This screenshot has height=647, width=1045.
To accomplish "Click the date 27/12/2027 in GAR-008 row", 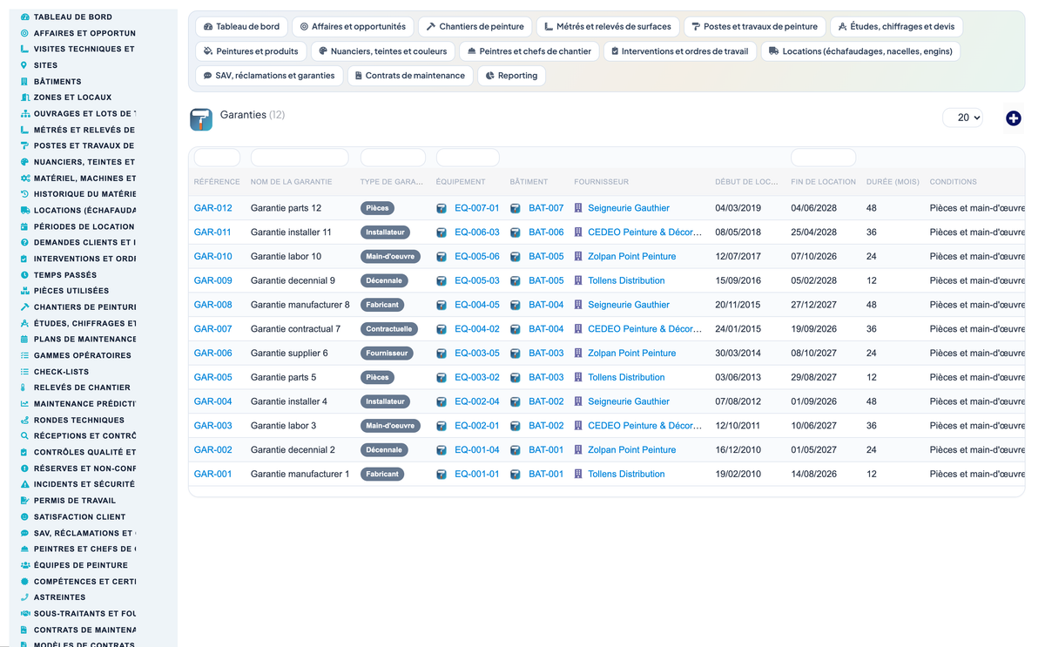I will 813,305.
